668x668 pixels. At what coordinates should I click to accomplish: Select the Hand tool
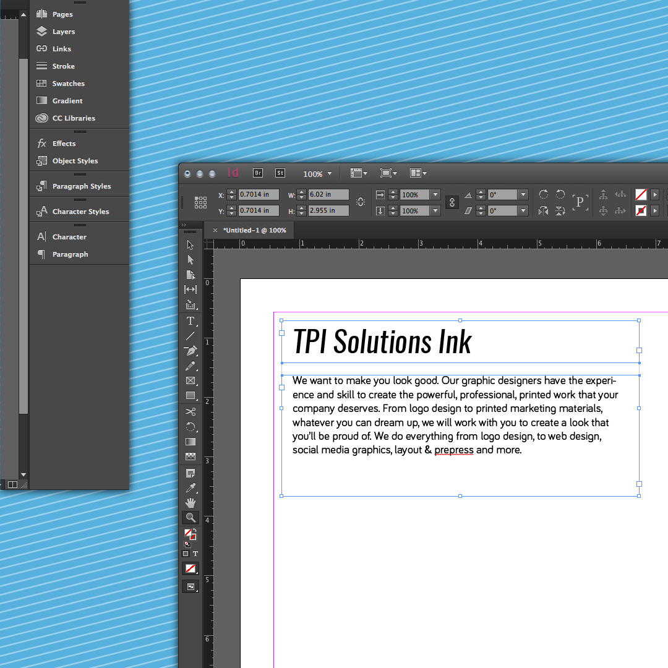coord(190,503)
